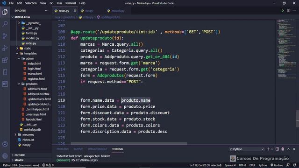The width and height of the screenshot is (299, 168).
Task: Open the View menu
Action: point(43,3)
